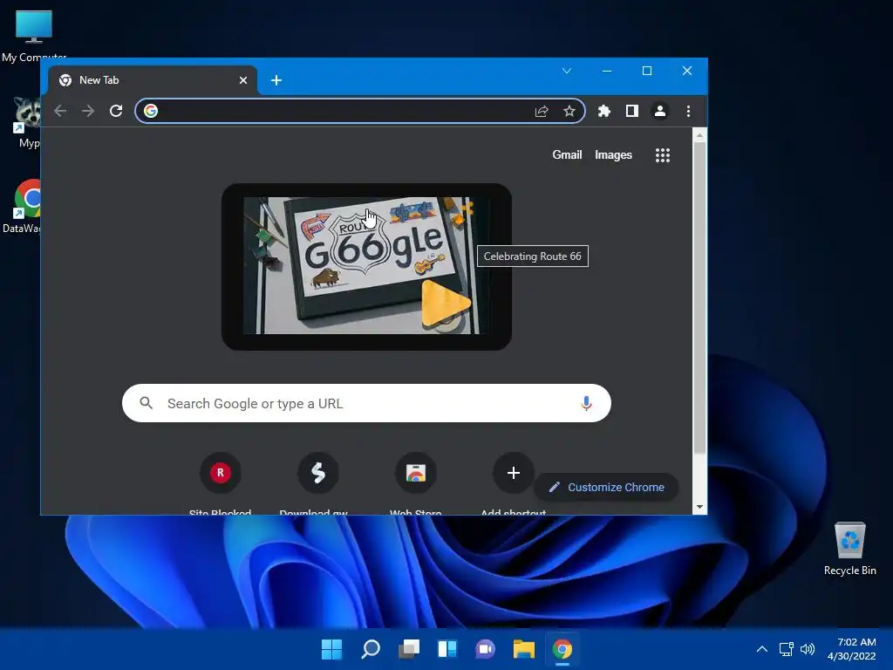
Task: Click the page vertical scrollbar thumb
Action: (x=699, y=298)
